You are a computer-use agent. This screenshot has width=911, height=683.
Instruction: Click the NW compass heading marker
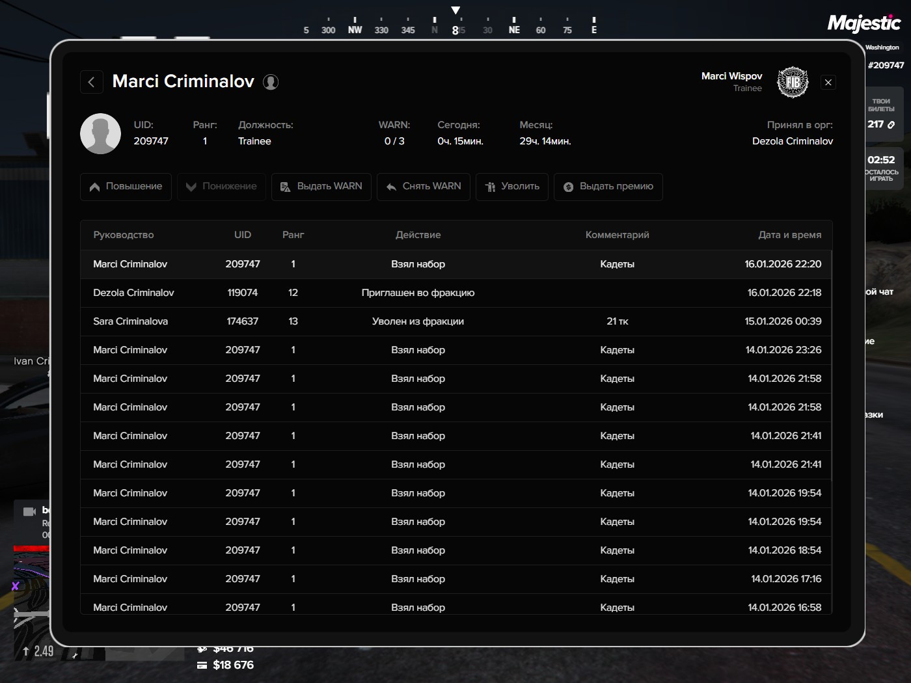tap(355, 30)
